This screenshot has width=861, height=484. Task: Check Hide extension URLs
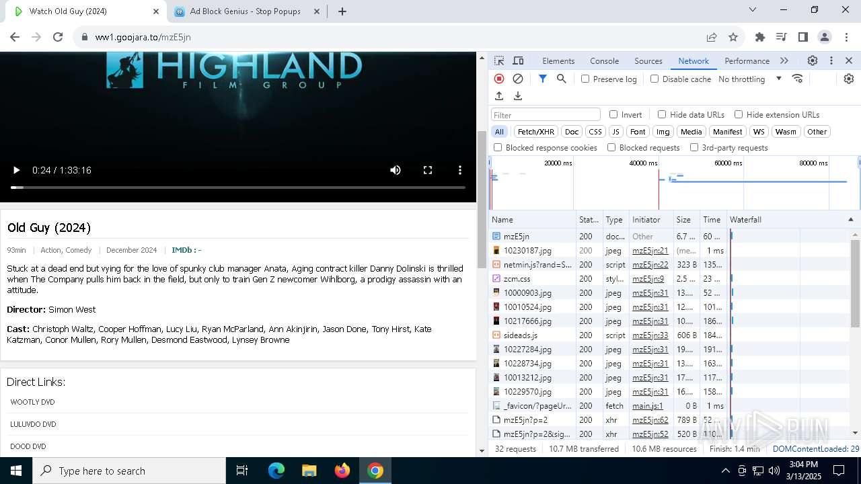click(x=739, y=114)
